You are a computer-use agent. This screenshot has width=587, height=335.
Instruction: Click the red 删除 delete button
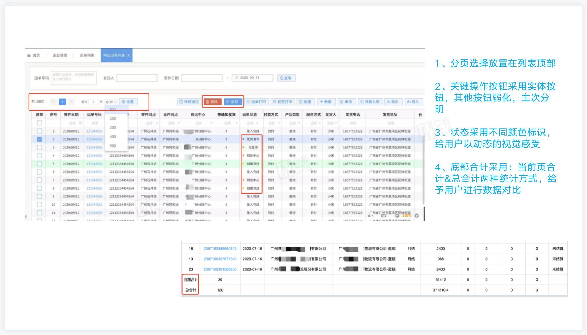click(212, 102)
